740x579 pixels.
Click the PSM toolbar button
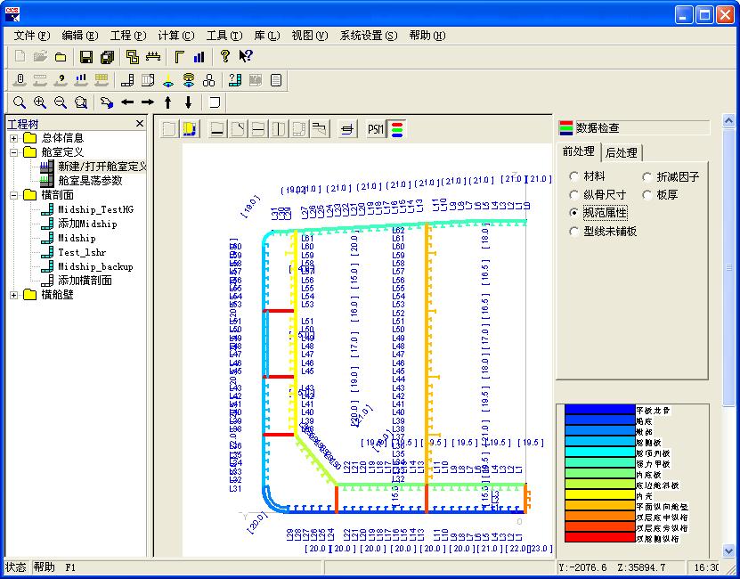tap(375, 129)
